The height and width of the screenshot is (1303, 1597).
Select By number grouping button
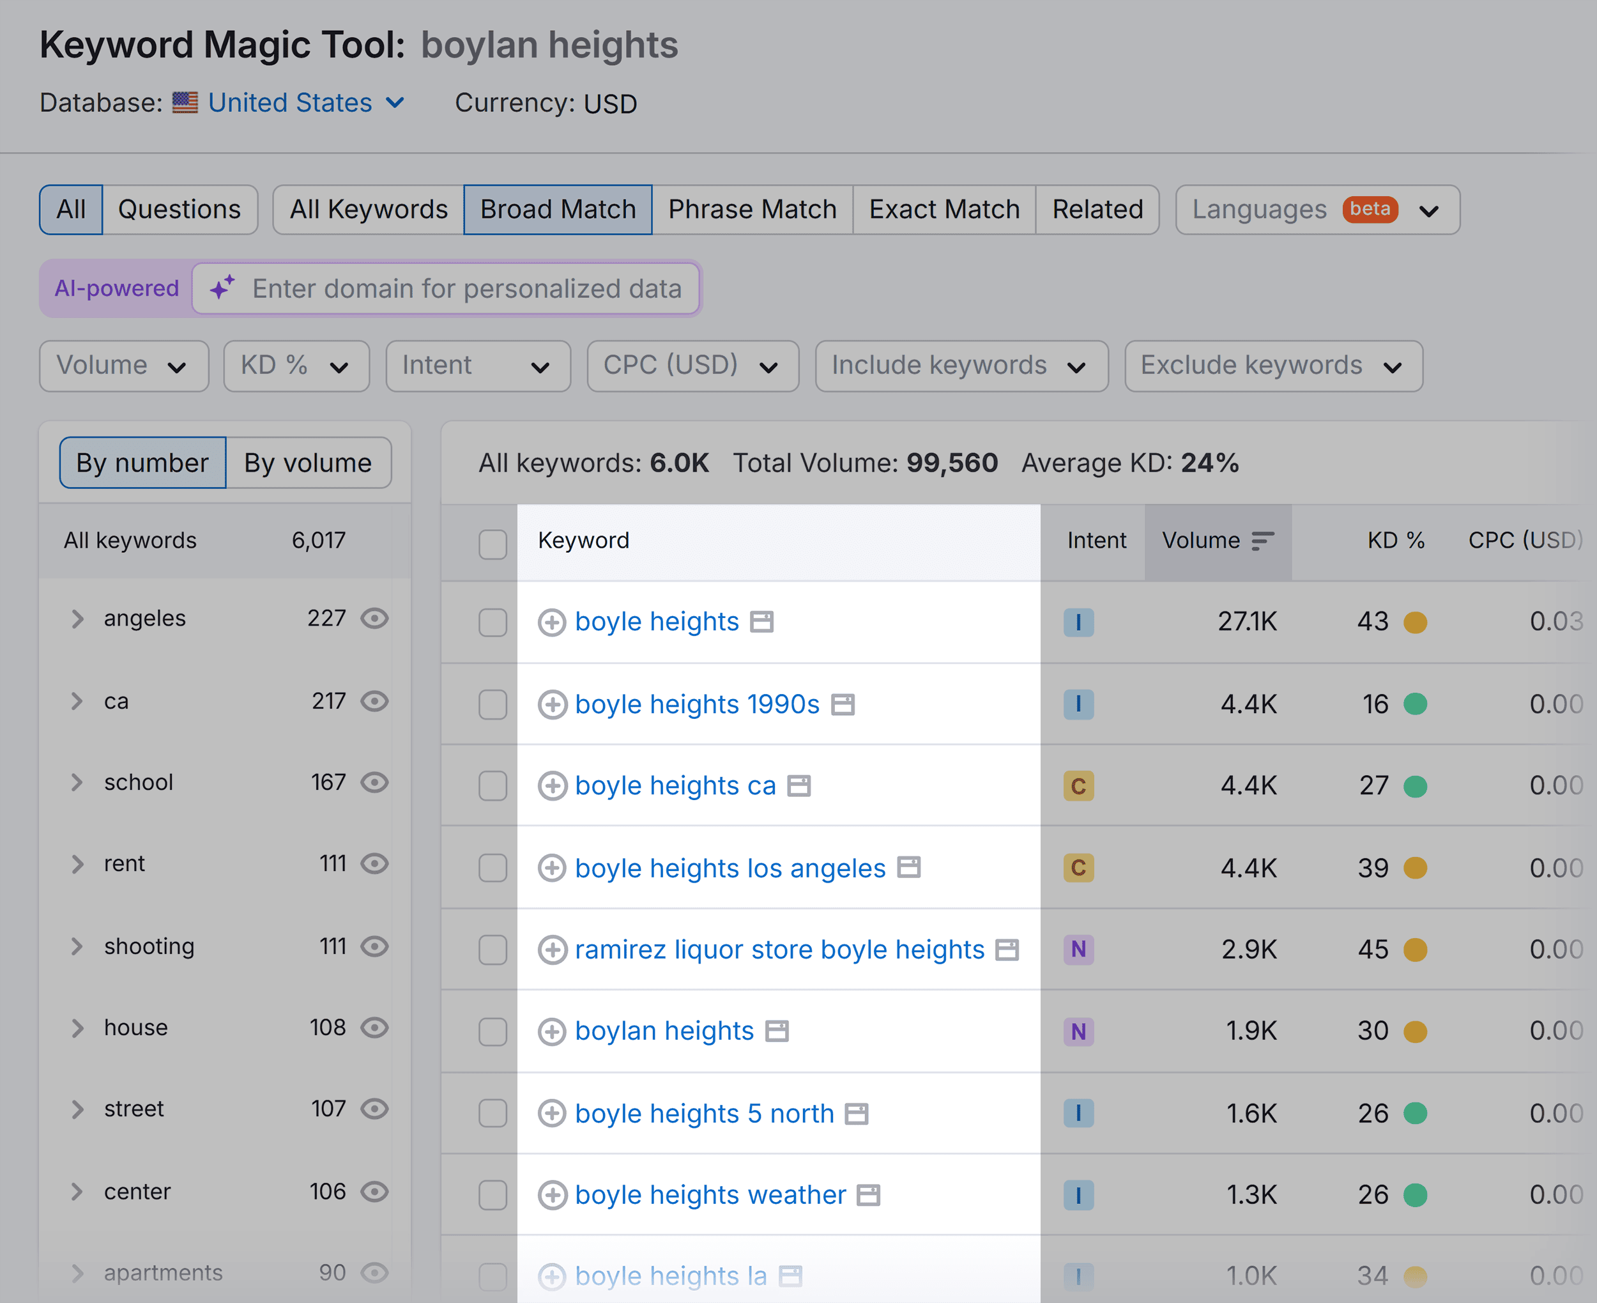[142, 463]
